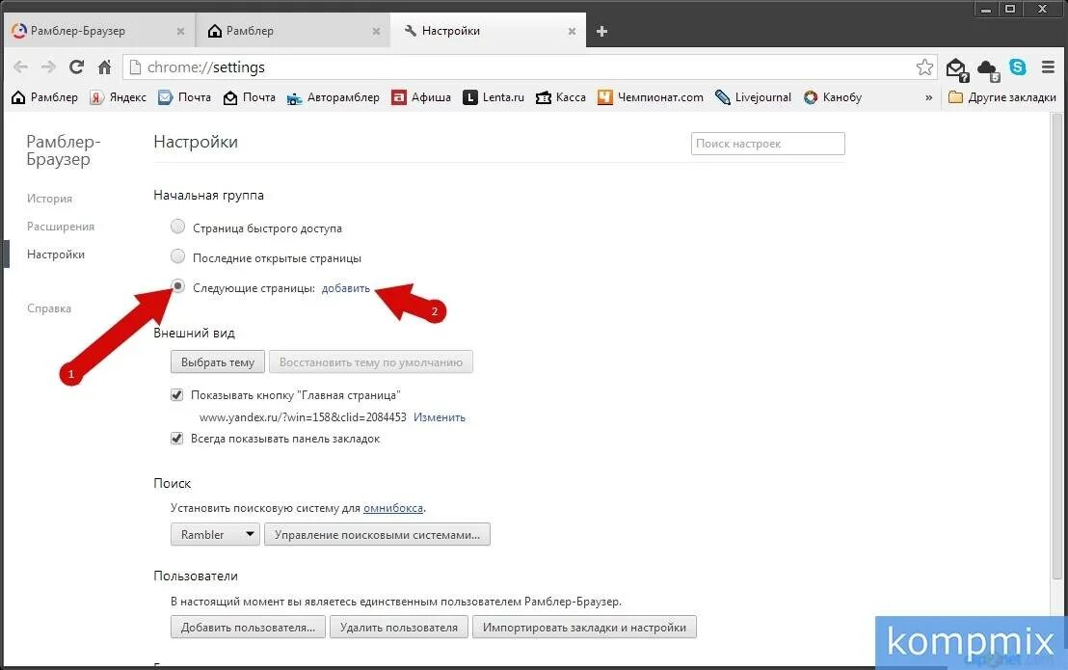
Task: Open the browser main menu hamburger icon
Action: point(1049,67)
